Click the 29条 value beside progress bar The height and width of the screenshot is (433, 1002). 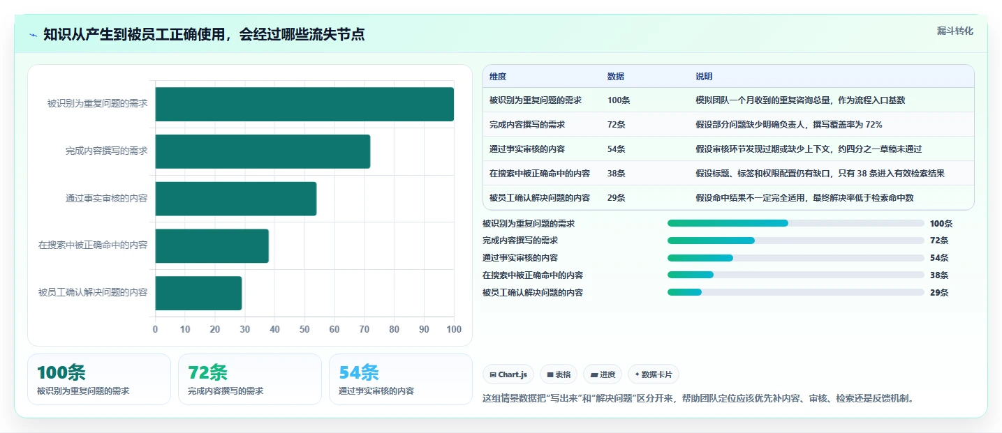coord(939,293)
